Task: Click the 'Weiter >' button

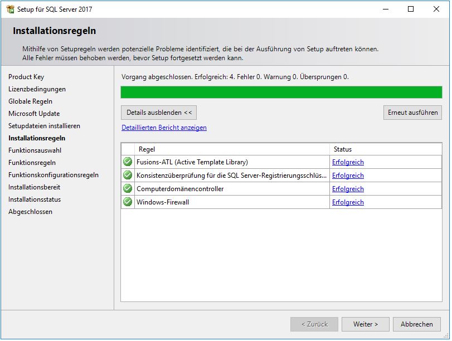Action: tap(365, 324)
